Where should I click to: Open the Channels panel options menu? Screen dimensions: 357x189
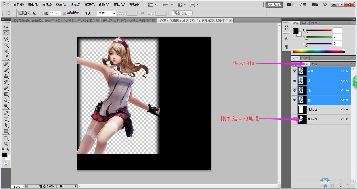point(353,64)
